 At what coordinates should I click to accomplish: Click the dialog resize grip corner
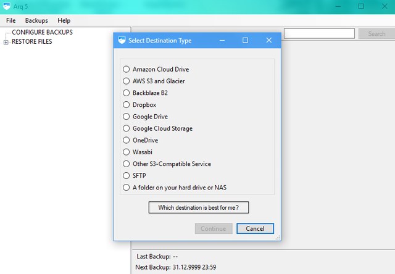(x=278, y=238)
